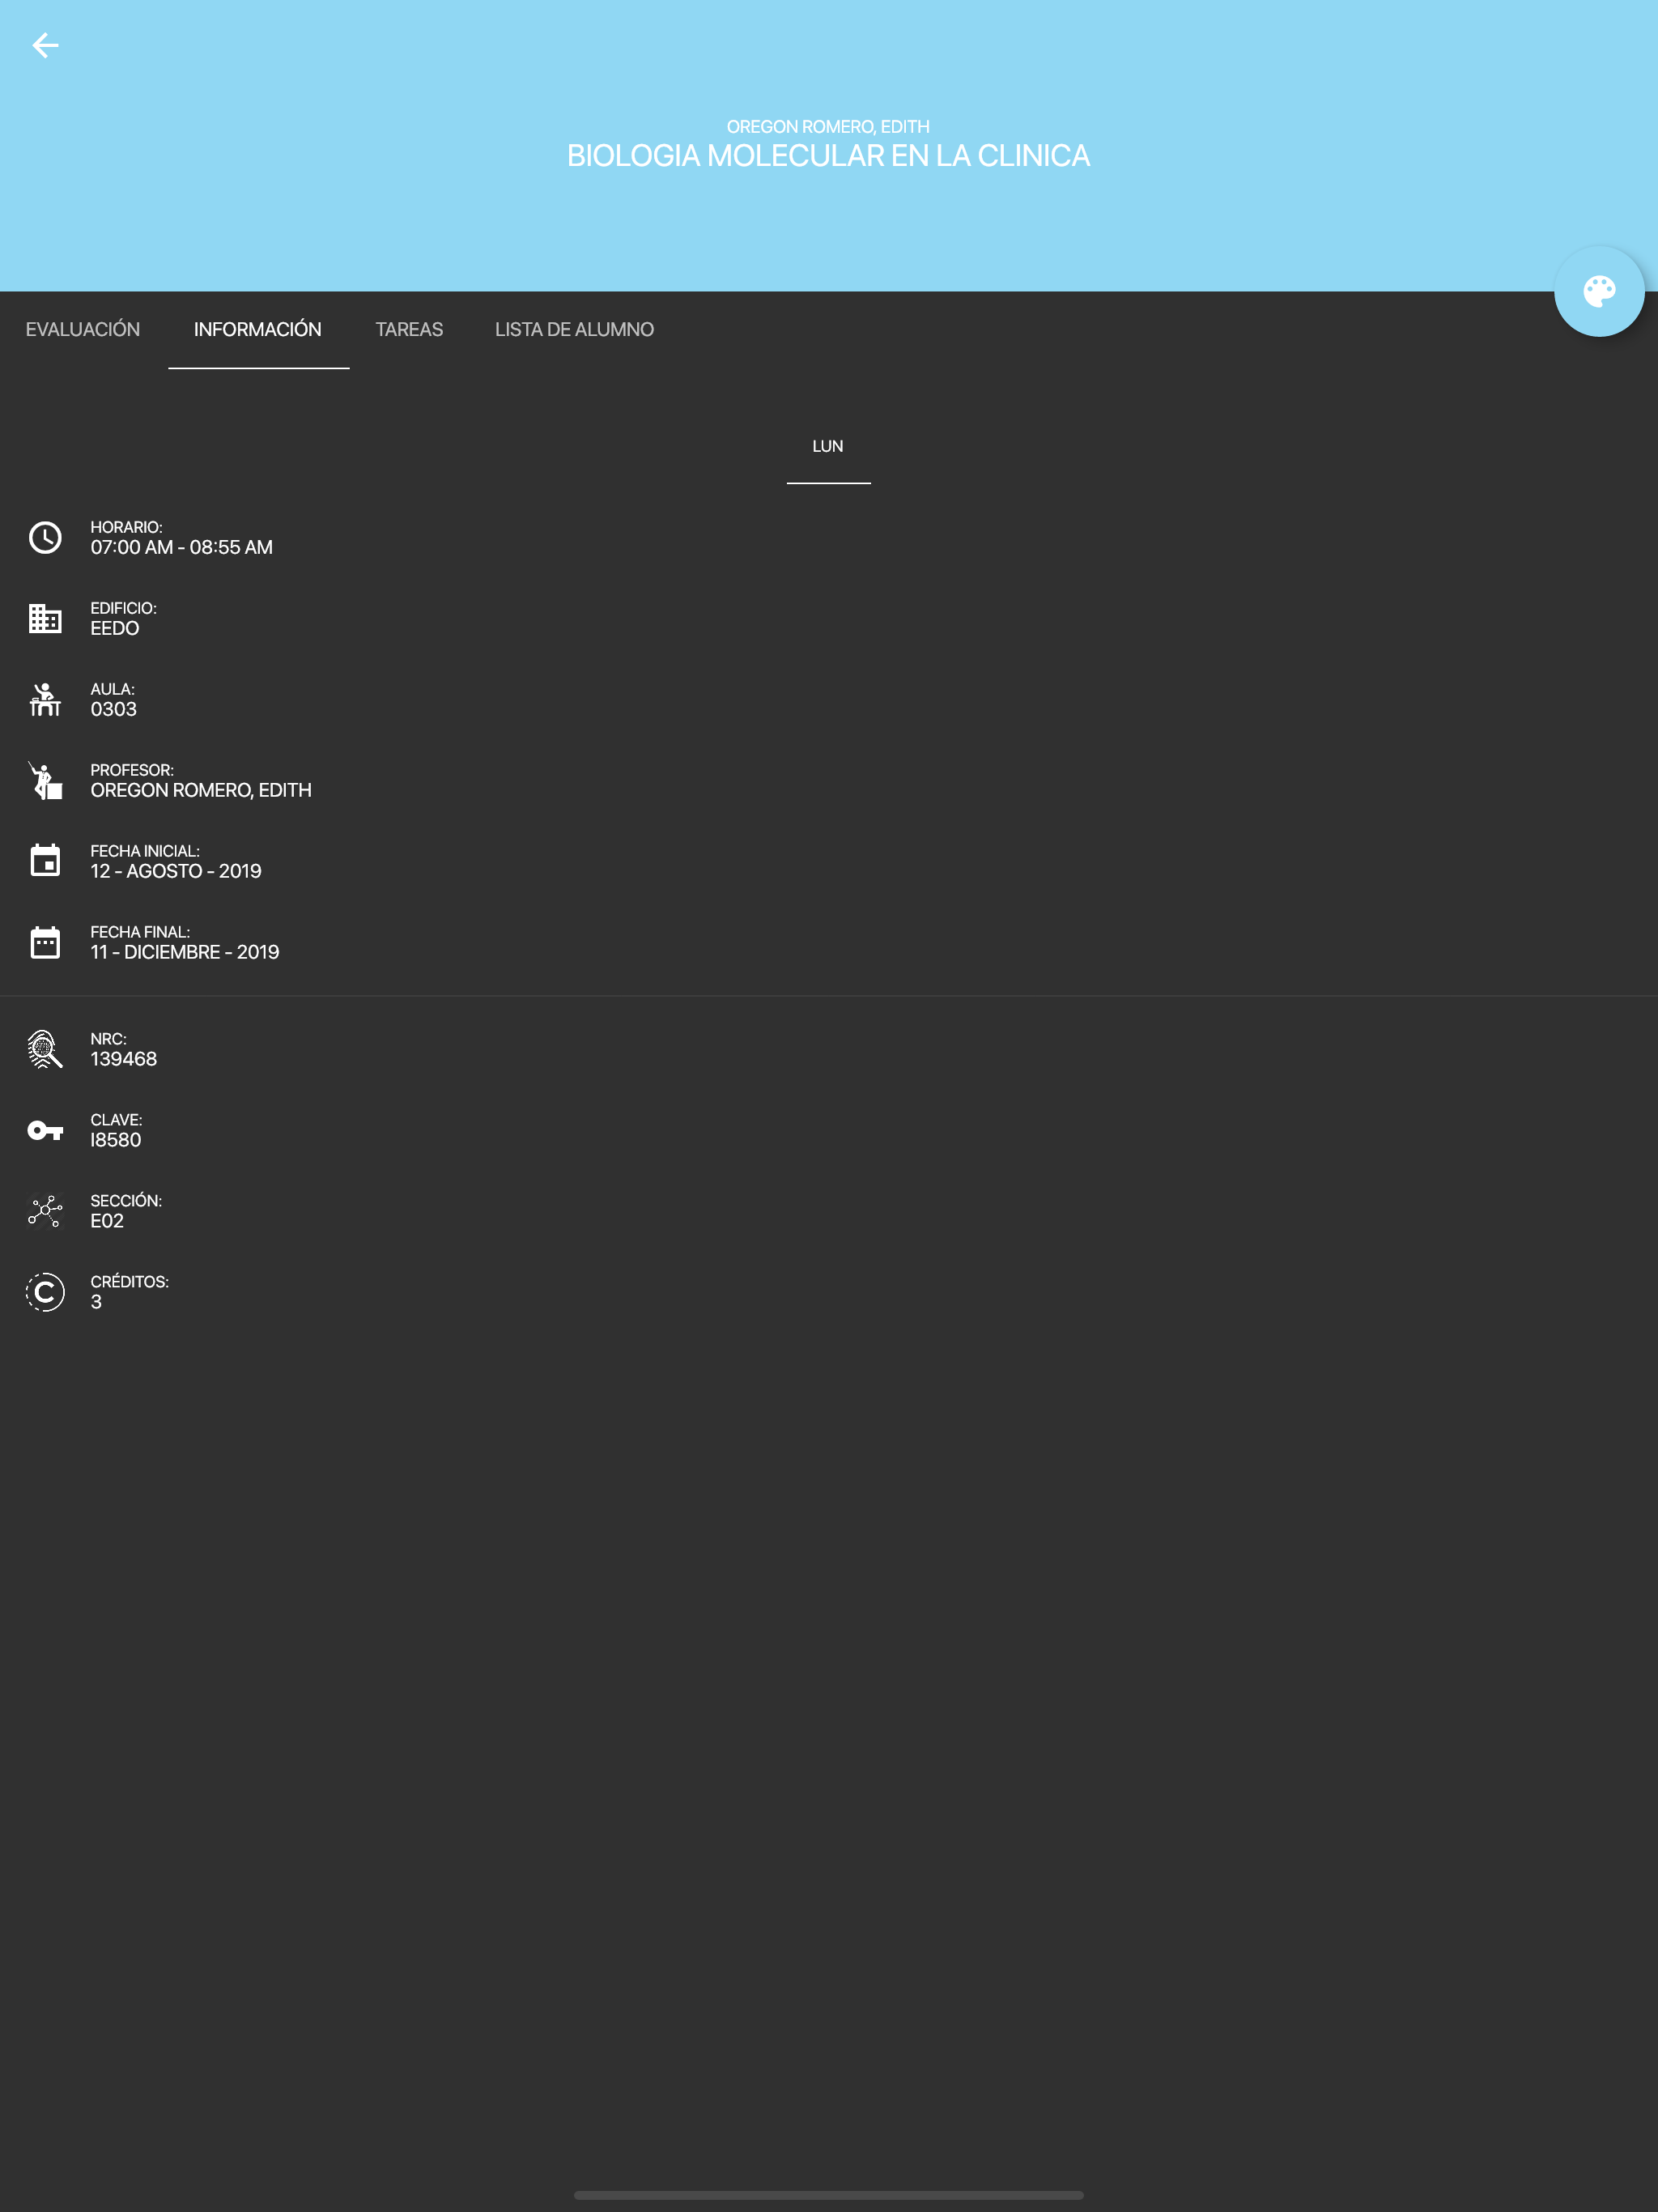Click classroom value 0303
1658x2212 pixels.
pos(113,710)
